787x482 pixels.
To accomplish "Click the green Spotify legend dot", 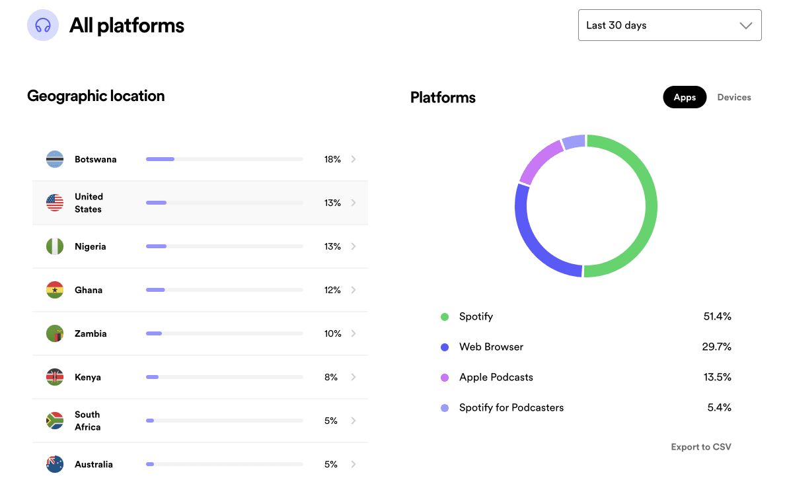I will tap(444, 317).
